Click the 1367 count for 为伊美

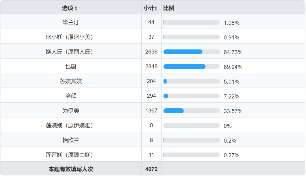tap(151, 111)
